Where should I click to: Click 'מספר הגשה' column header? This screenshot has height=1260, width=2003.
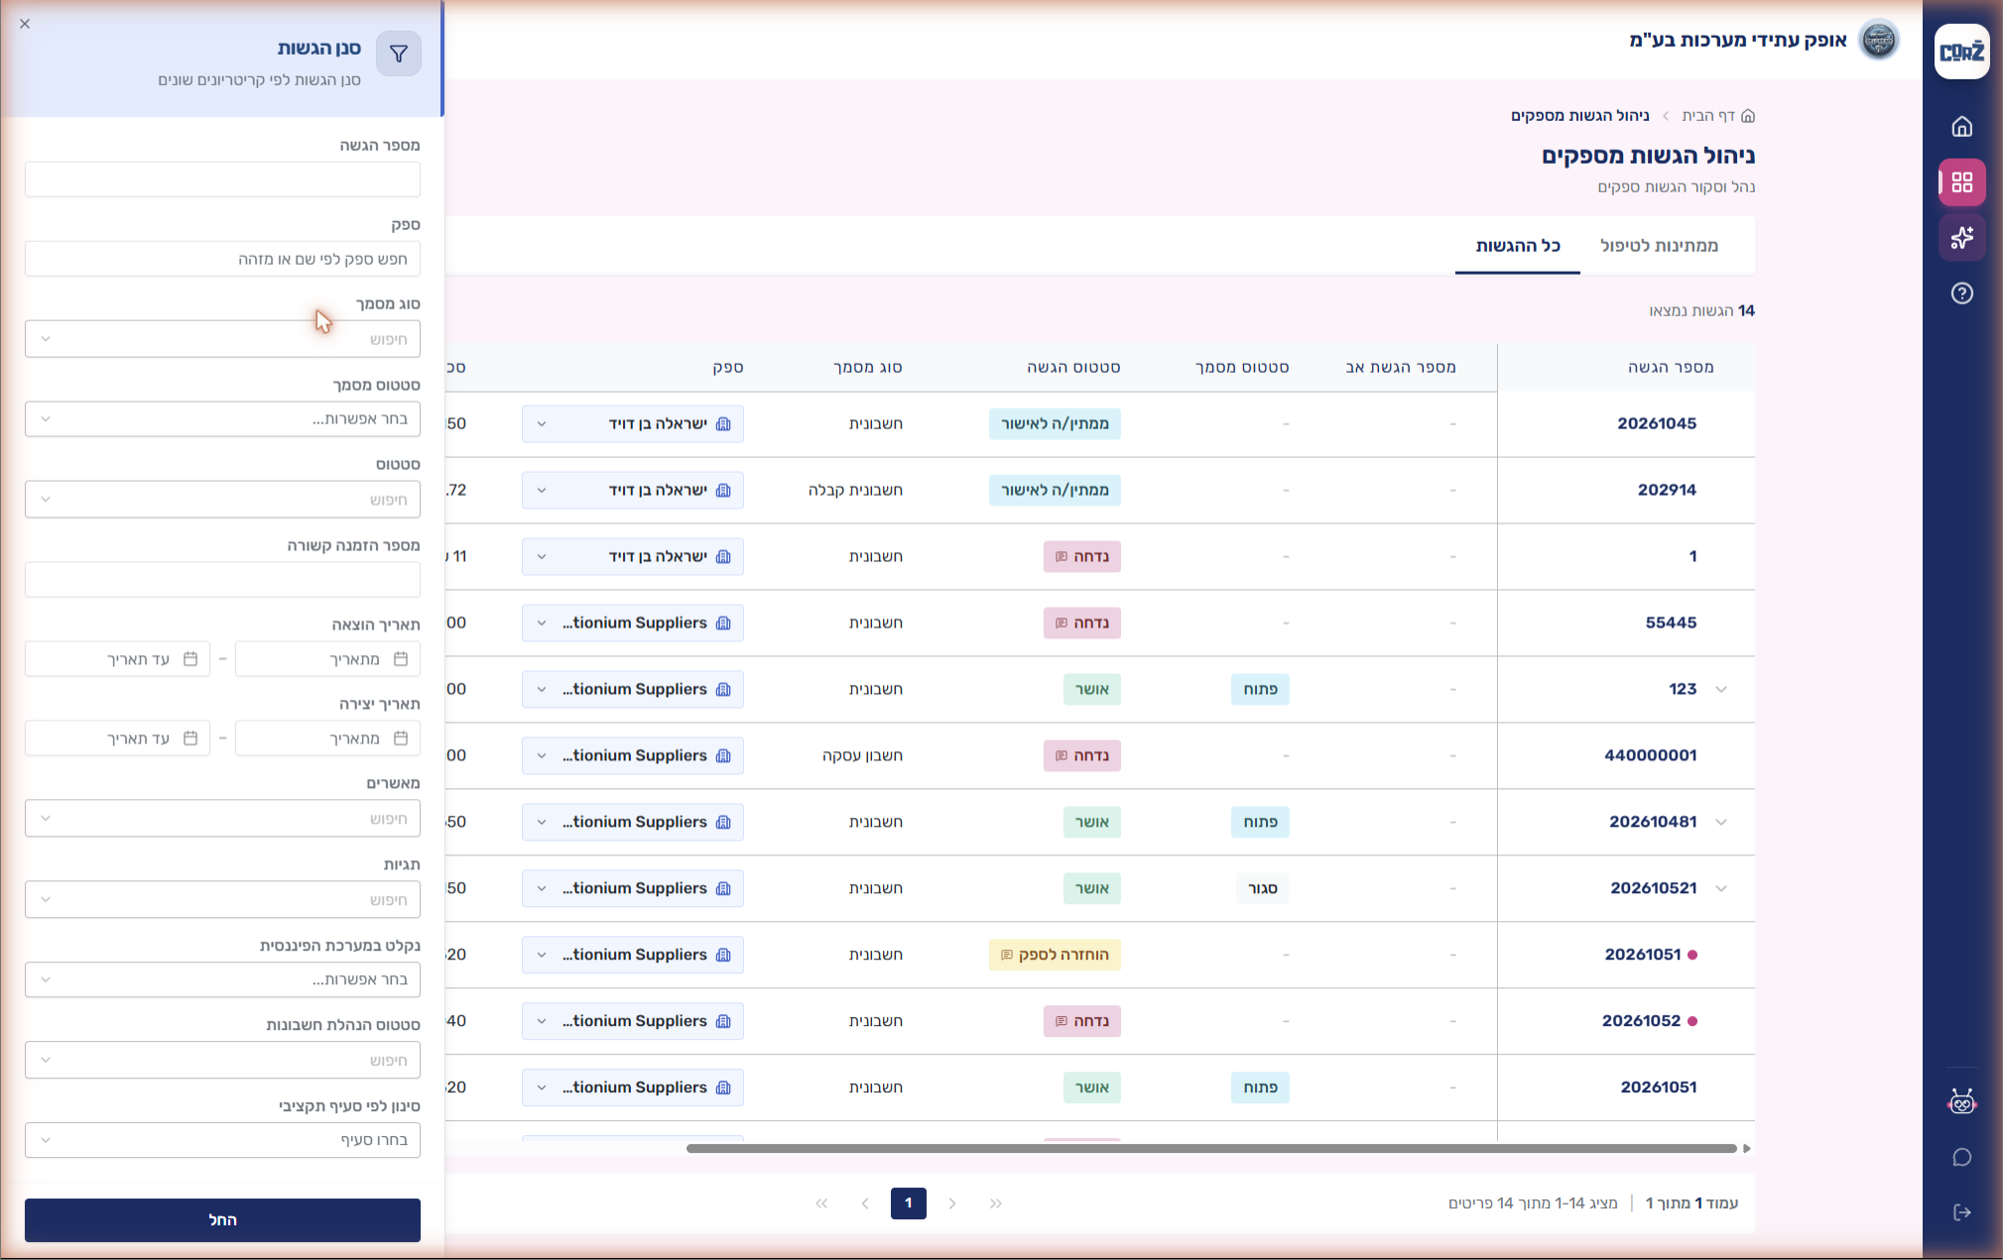(x=1671, y=368)
